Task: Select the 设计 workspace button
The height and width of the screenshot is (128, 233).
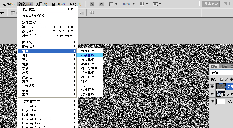Action: pos(227,4)
